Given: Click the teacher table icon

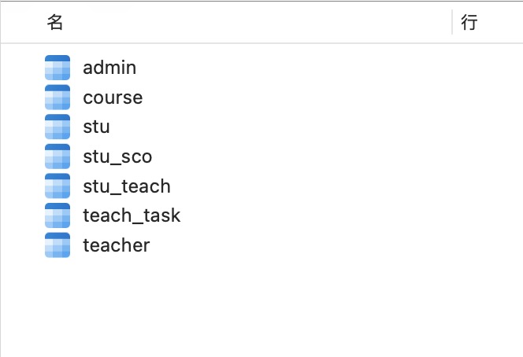Looking at the screenshot, I should point(57,245).
